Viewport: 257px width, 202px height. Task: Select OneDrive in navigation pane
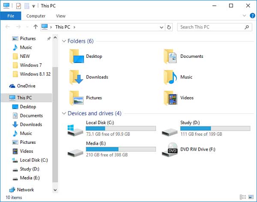[x=26, y=86]
